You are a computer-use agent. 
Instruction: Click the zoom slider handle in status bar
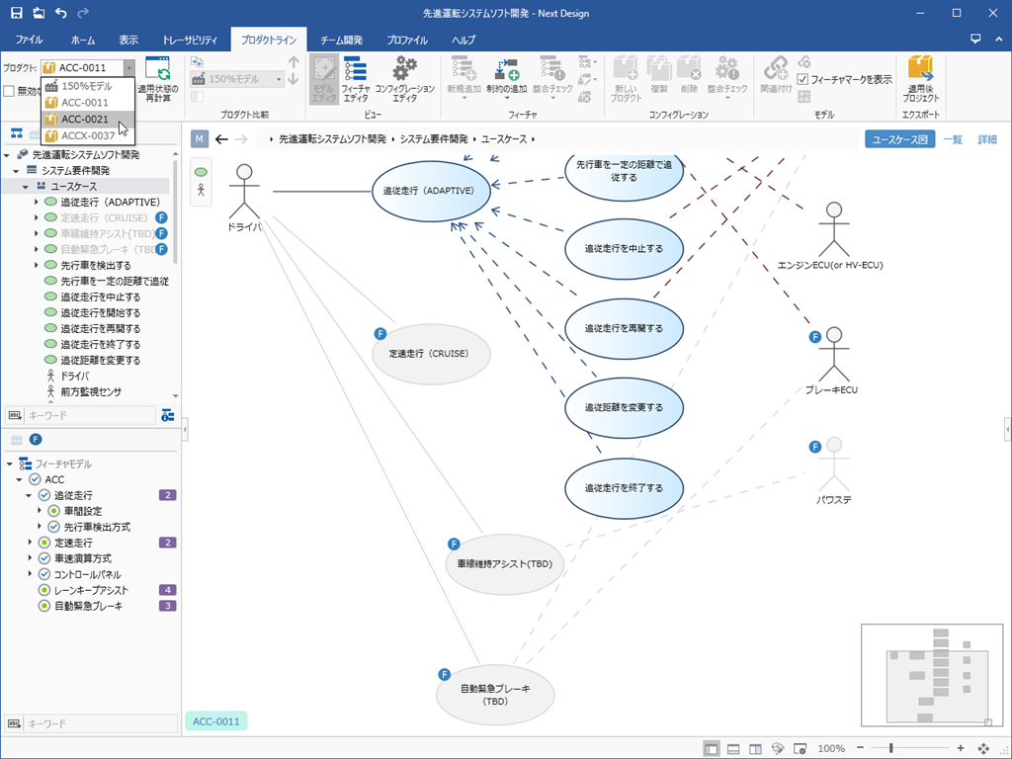(x=890, y=749)
